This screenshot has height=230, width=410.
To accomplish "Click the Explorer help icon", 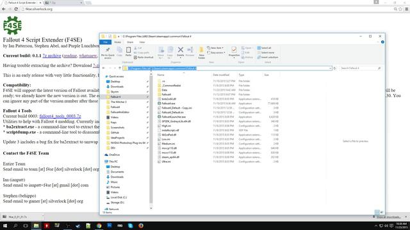I will [x=382, y=42].
